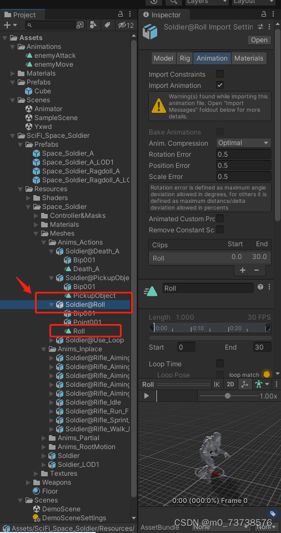
Task: Click the clip End frame field showing 30
Action: click(262, 347)
